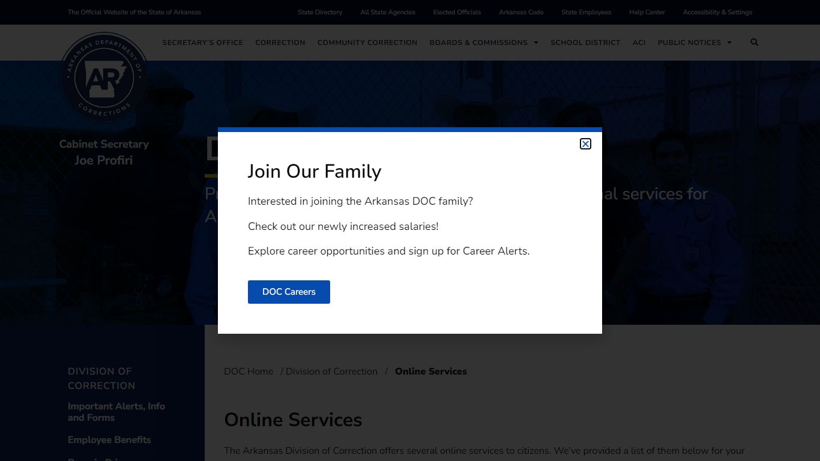The width and height of the screenshot is (820, 461).
Task: Open the Secretary's Office menu
Action: 203,43
